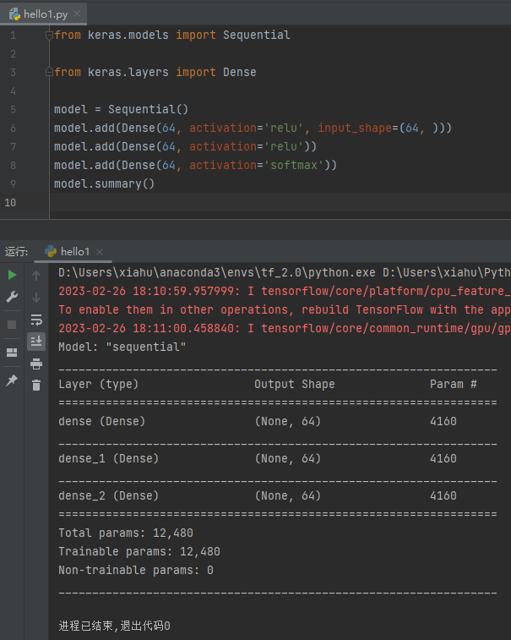Click the 运行: run panel label
This screenshot has width=511, height=640.
point(16,251)
